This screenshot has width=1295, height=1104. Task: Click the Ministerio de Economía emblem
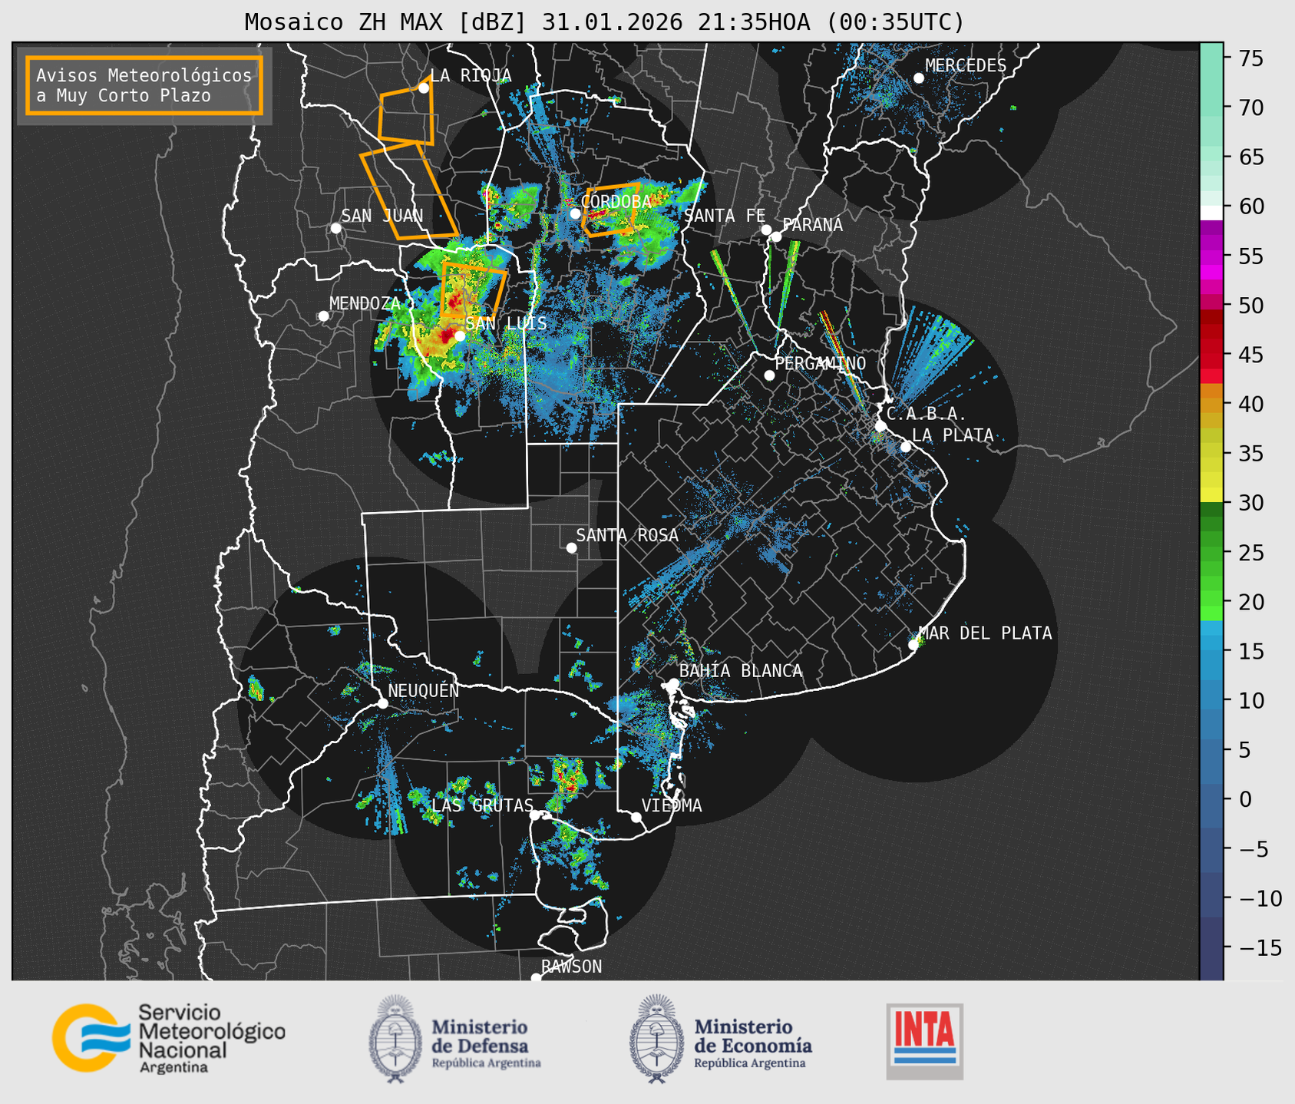tap(656, 1039)
